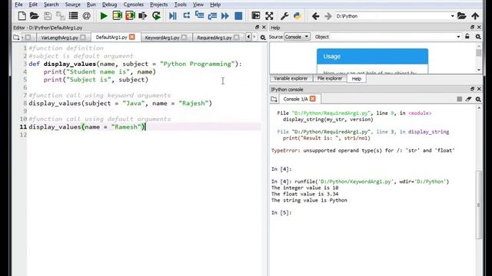Viewport: 492px width, 276px height.
Task: Browse editor tabs button
Action: pos(16,38)
